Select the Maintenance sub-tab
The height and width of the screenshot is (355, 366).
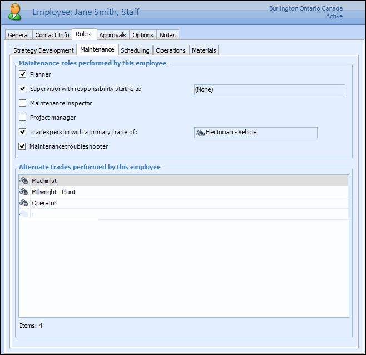97,49
